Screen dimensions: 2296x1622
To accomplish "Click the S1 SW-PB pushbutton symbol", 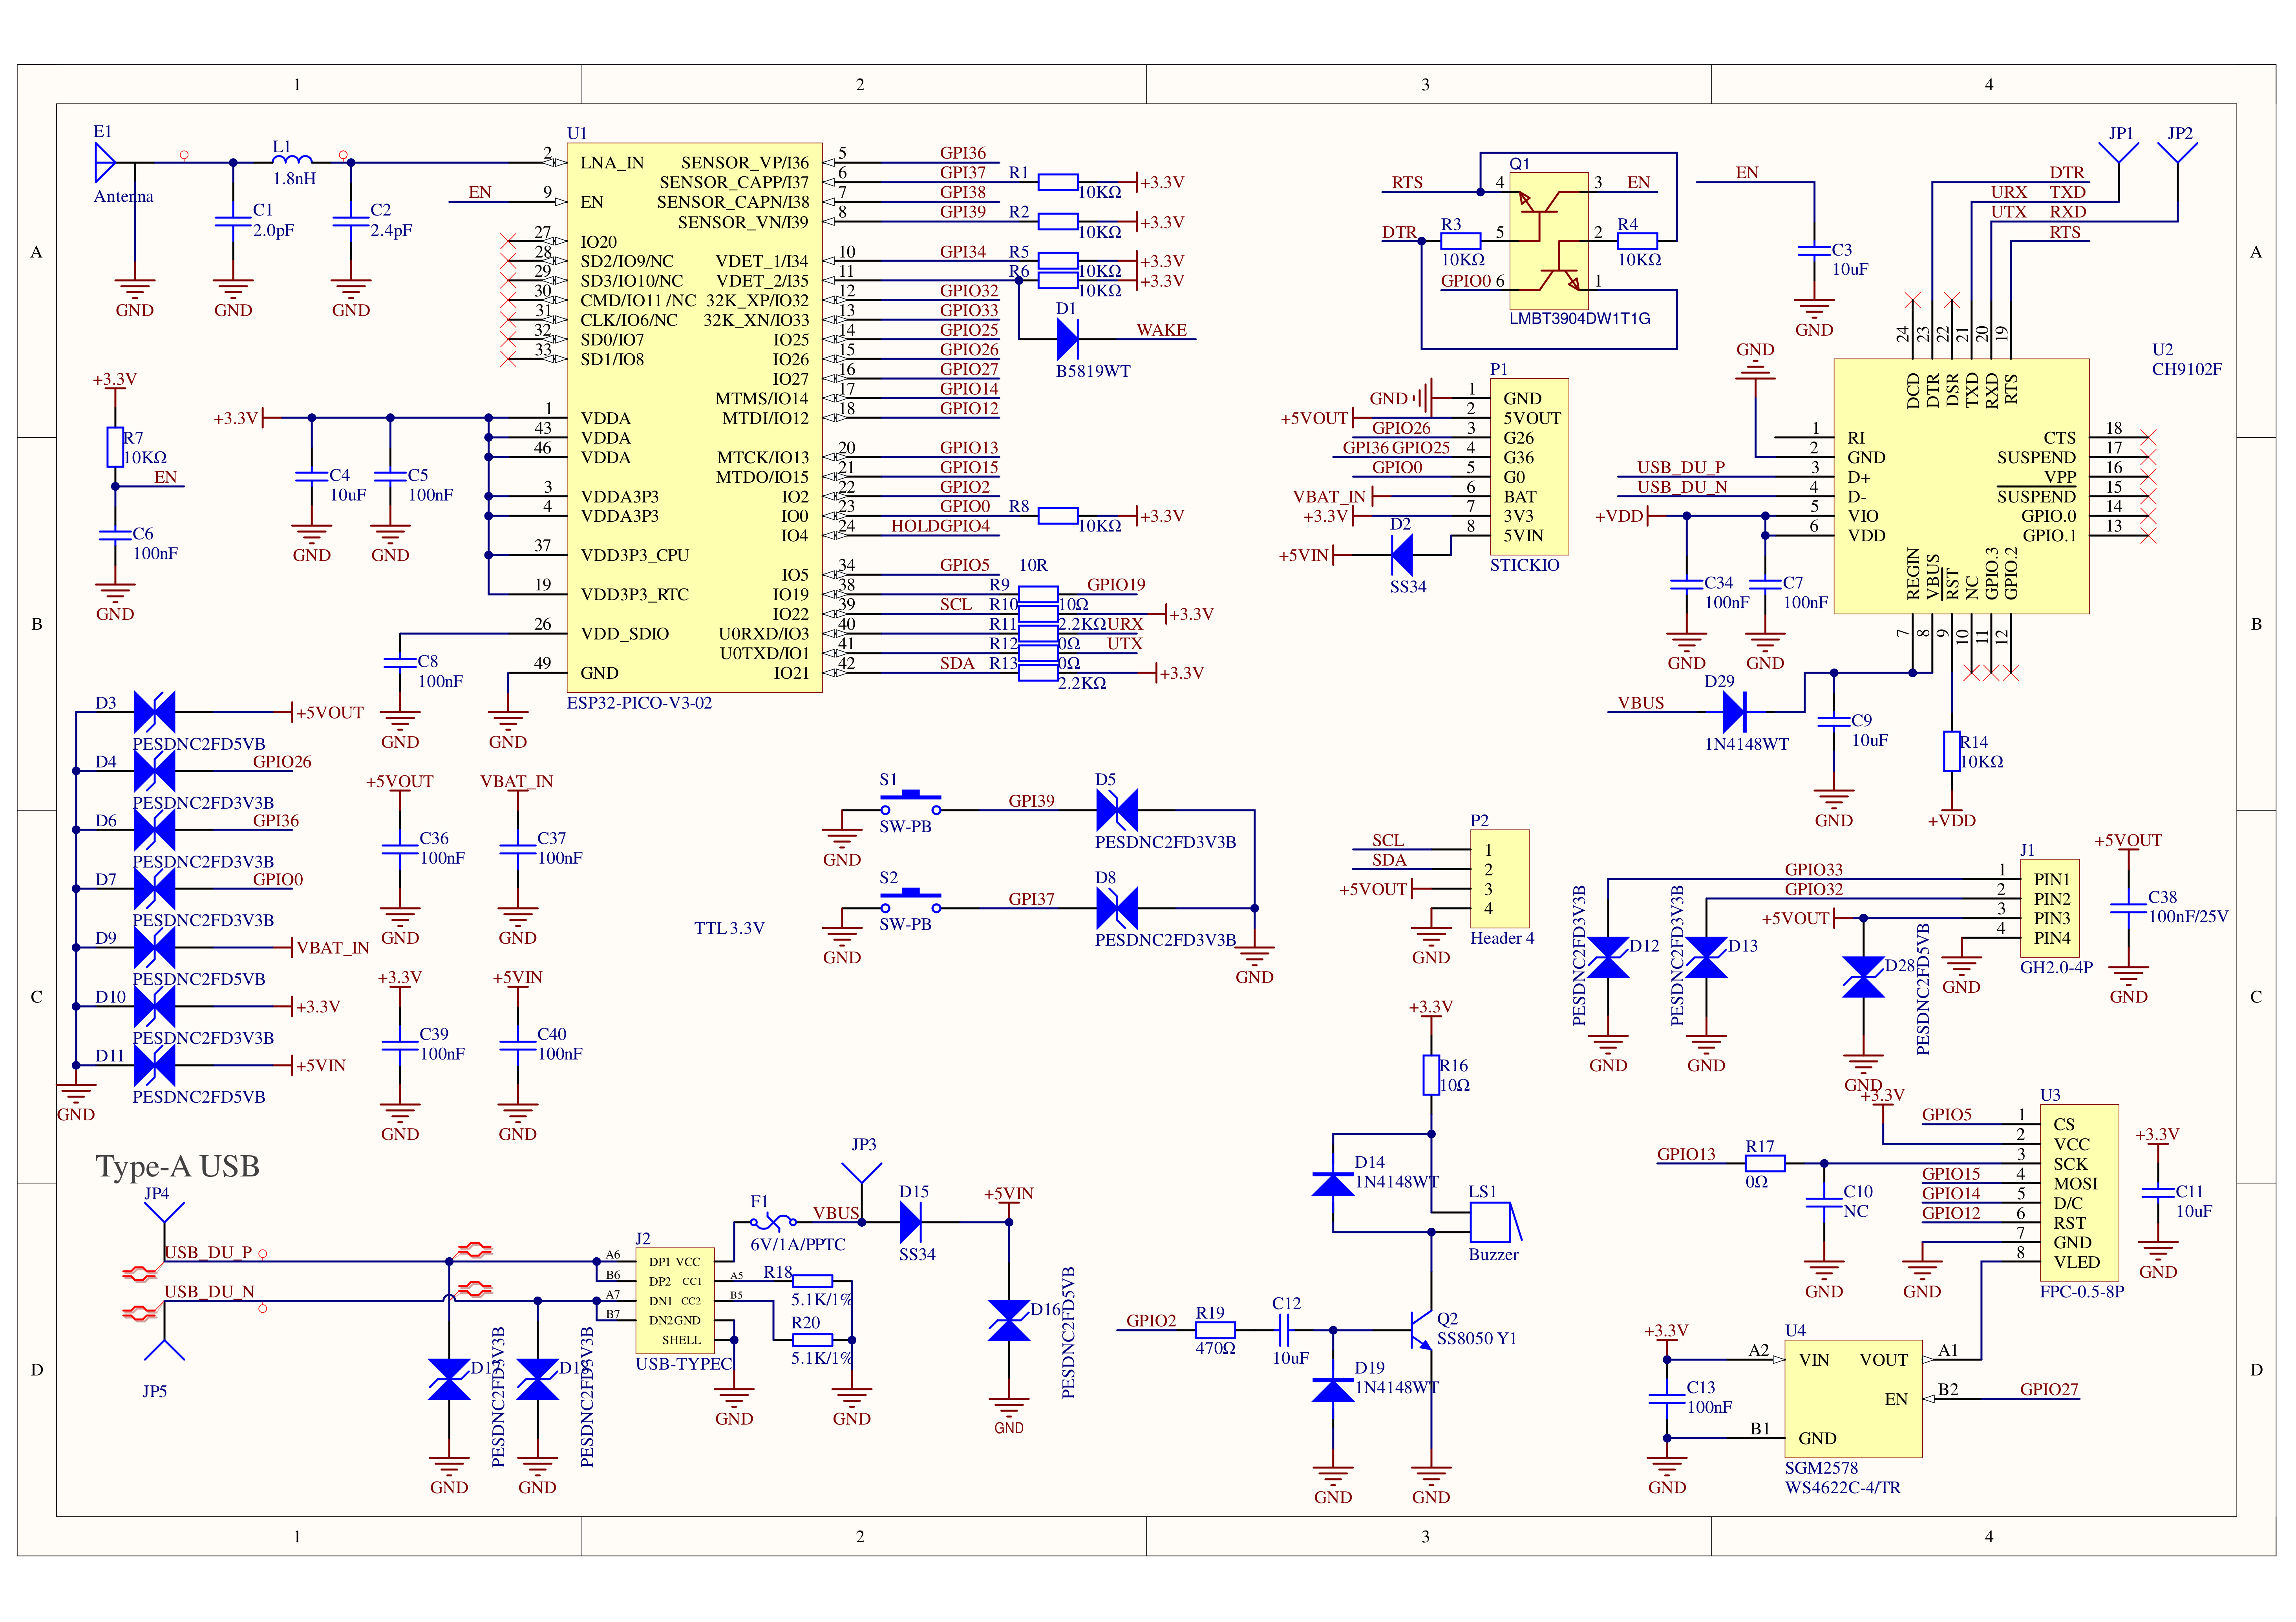I will 910,802.
